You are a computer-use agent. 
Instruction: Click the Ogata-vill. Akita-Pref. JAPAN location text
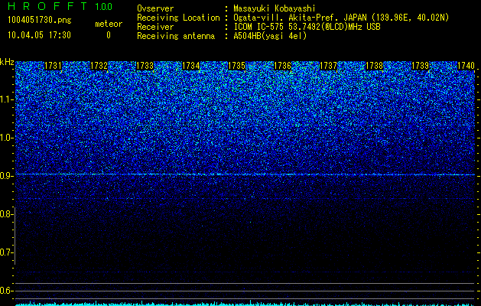[x=341, y=18]
